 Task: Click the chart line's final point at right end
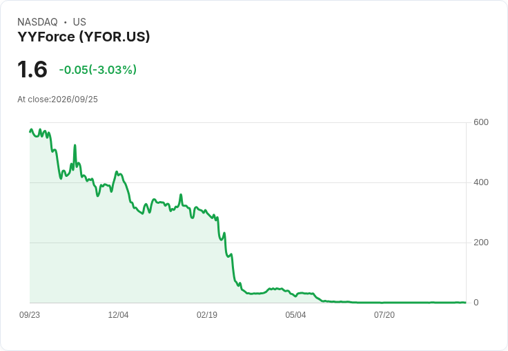(465, 303)
